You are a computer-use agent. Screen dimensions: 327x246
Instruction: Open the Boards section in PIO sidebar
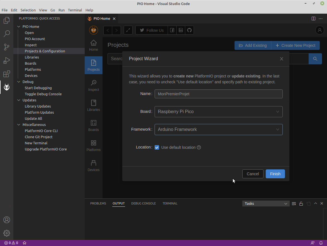93,126
